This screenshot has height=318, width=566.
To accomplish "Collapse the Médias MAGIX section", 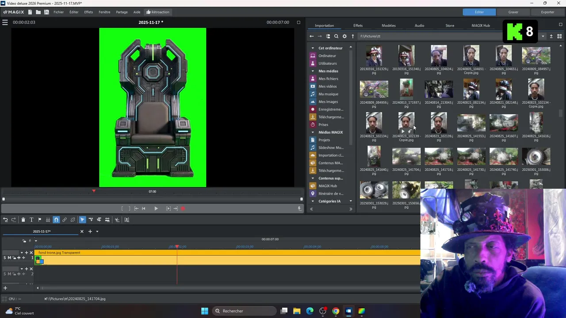I will [313, 132].
